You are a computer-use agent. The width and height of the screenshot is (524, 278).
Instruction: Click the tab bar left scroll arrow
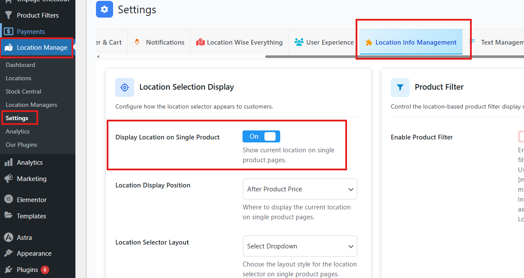click(x=98, y=57)
